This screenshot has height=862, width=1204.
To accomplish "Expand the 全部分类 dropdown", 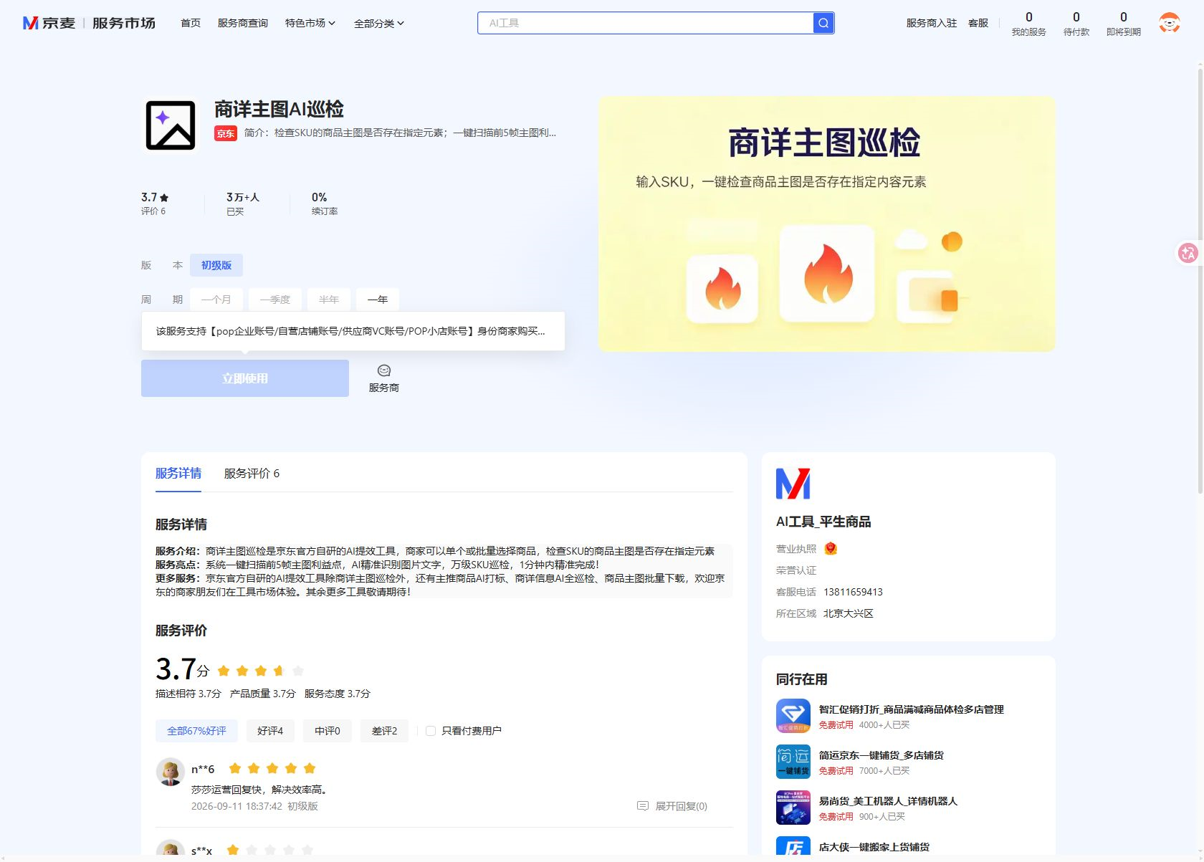I will [x=379, y=24].
